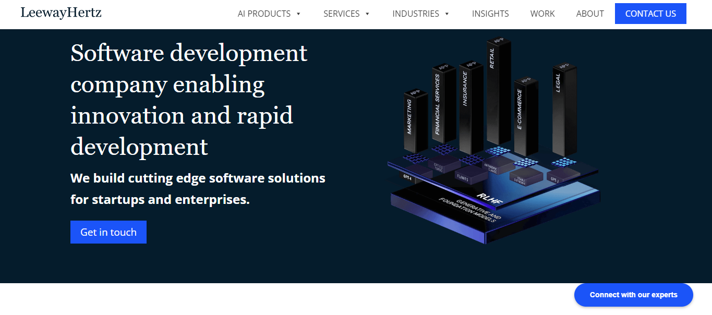Click the LeewayHertz logo

61,13
